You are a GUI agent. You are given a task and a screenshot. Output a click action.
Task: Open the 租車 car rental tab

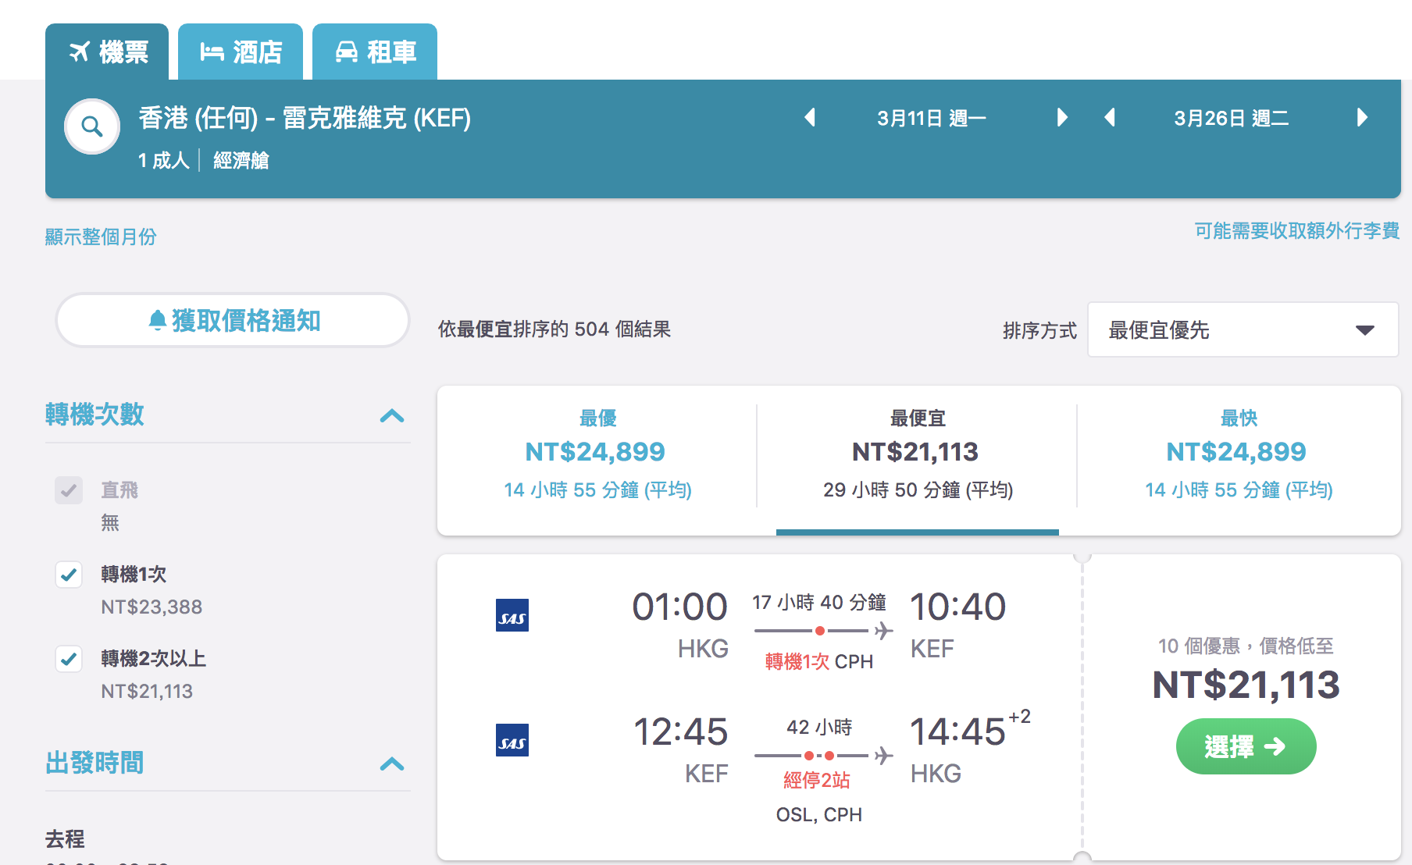(x=375, y=52)
